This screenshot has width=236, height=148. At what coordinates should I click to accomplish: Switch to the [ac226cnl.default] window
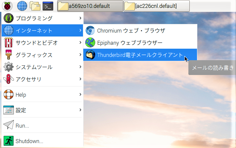[157, 6]
